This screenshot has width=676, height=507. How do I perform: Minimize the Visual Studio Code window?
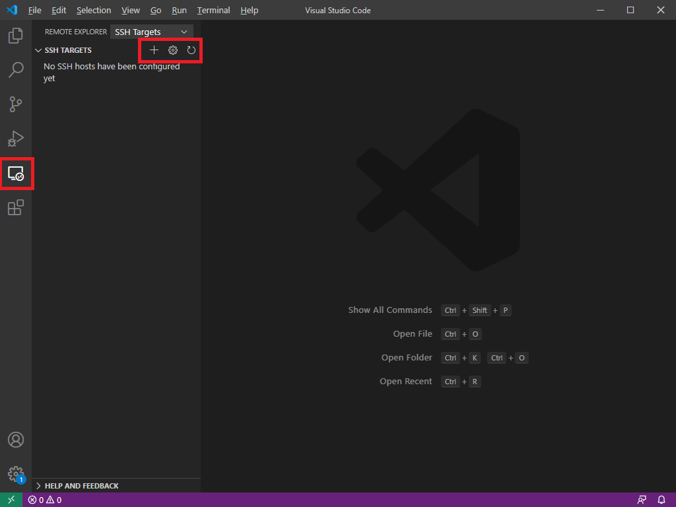600,10
